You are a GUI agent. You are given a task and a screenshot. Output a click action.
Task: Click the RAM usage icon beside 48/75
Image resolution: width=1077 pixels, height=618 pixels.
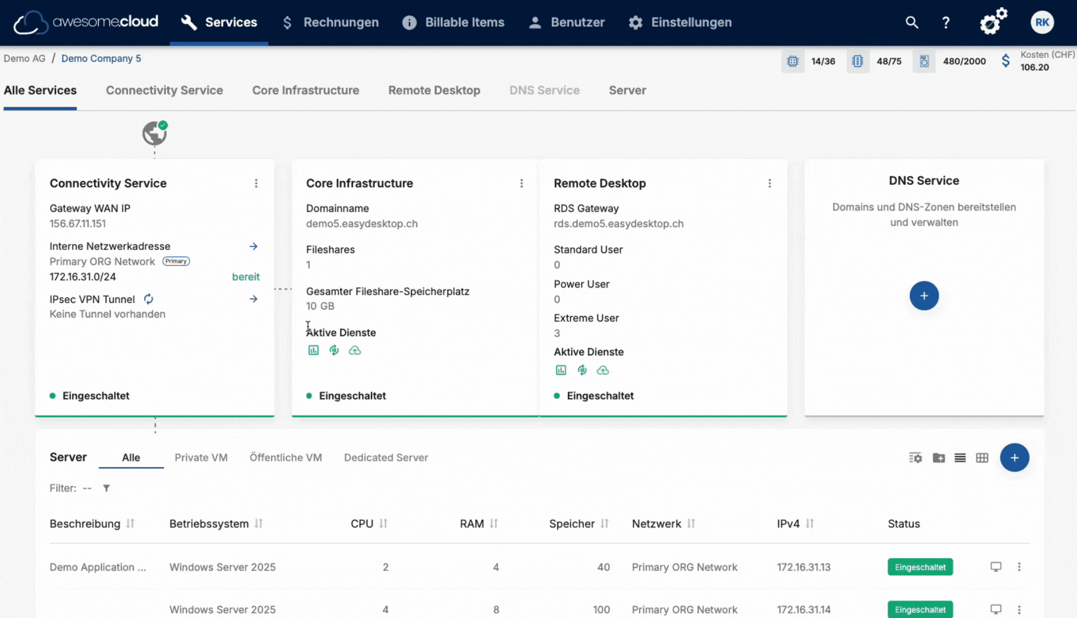pos(858,61)
